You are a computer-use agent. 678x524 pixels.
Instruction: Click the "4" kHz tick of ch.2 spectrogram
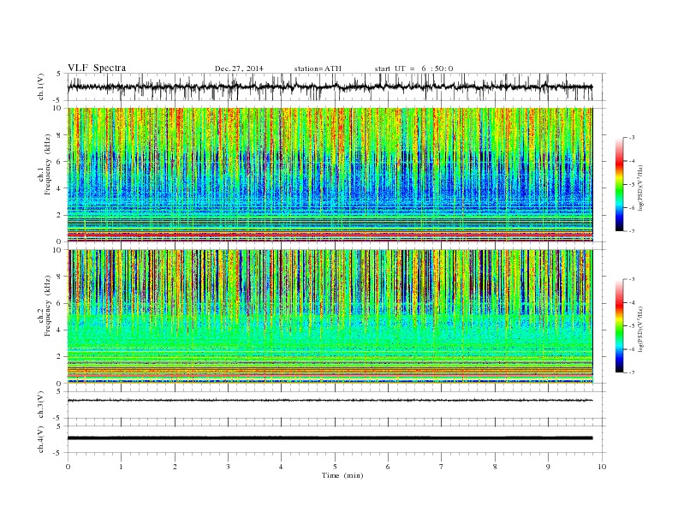pyautogui.click(x=60, y=330)
